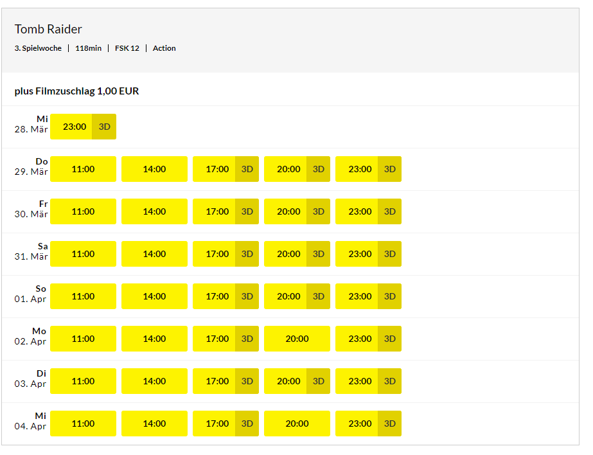Select Thursday 29. Mär 23:00 3D showtime
Viewport: 593px width, 455px height.
tap(368, 169)
